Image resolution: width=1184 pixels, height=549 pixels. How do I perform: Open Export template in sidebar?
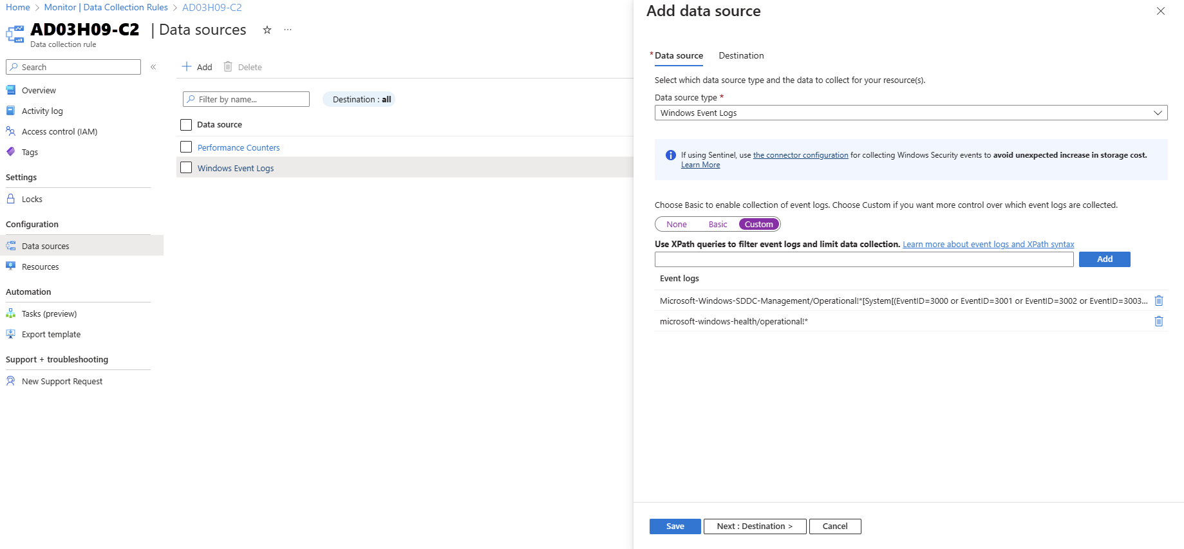coord(52,334)
